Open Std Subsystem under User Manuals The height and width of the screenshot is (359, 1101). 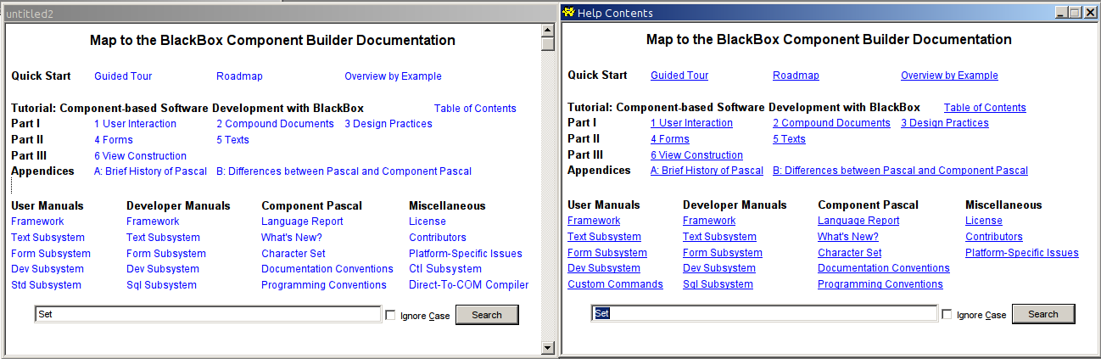click(46, 285)
